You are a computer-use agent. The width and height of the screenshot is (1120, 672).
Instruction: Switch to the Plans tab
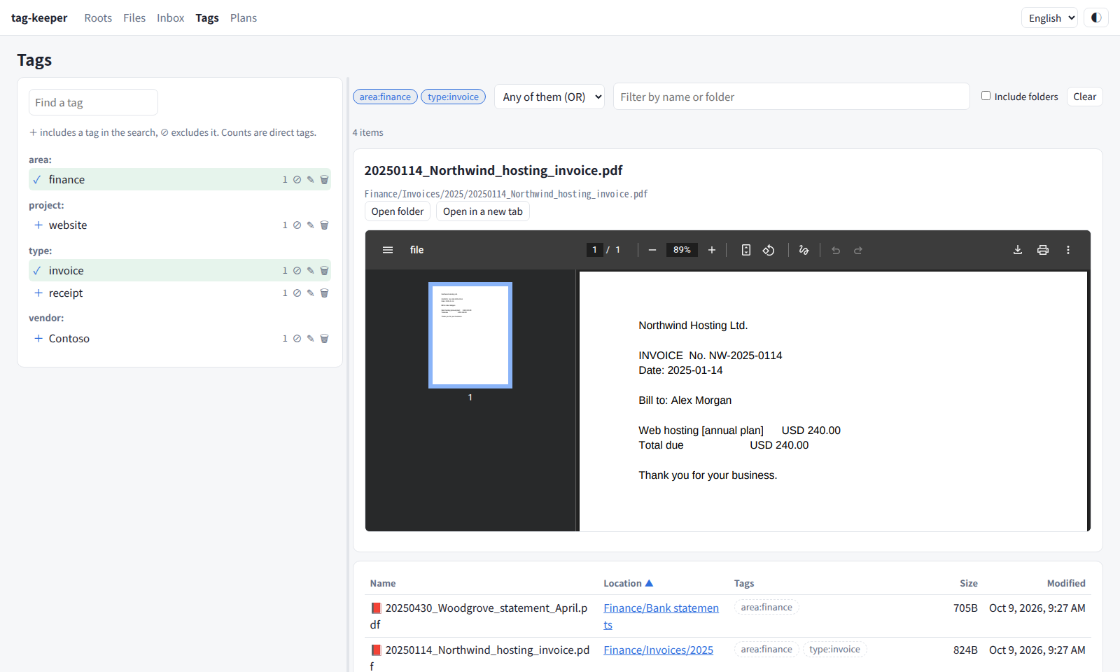(244, 17)
